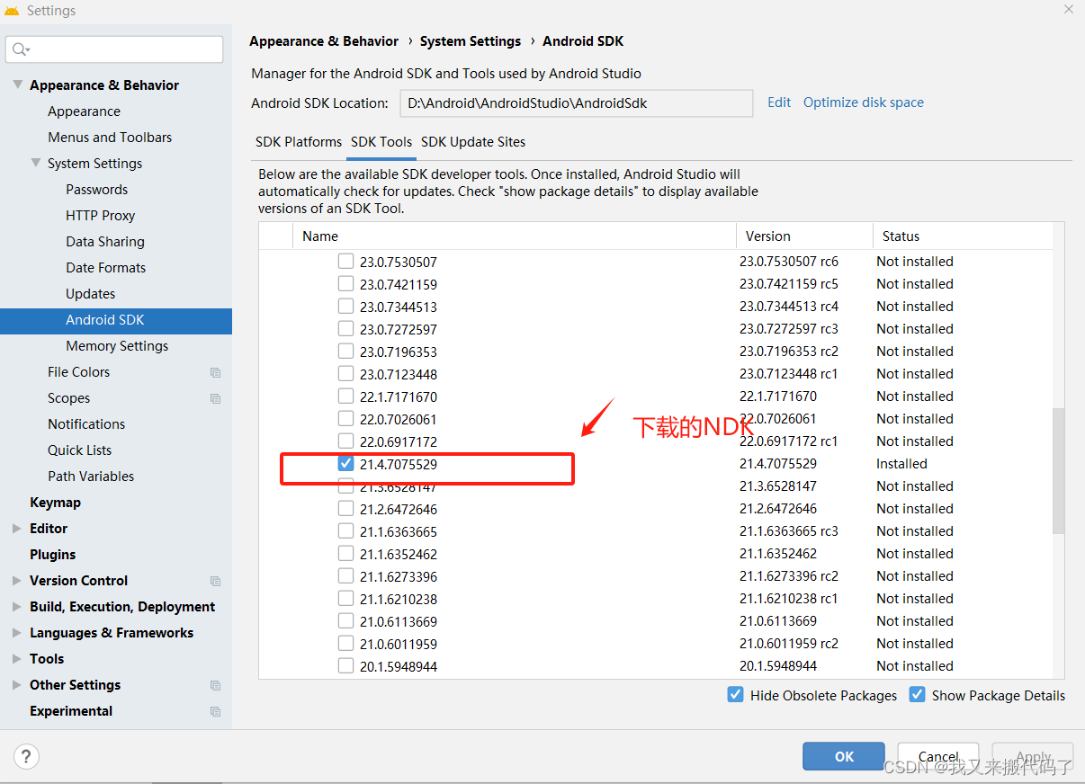
Task: Open the SDK Update Sites tab
Action: pos(474,142)
